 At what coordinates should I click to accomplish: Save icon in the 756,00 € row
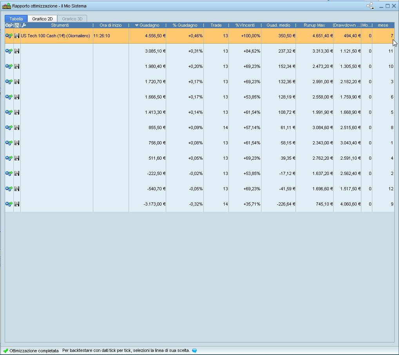coord(17,143)
